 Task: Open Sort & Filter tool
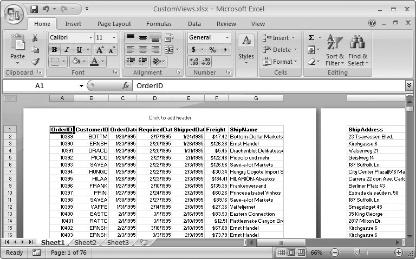[335, 51]
